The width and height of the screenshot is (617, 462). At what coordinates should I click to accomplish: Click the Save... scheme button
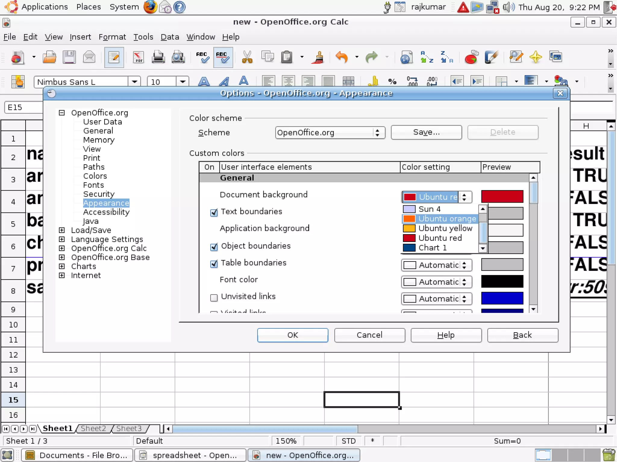(426, 132)
